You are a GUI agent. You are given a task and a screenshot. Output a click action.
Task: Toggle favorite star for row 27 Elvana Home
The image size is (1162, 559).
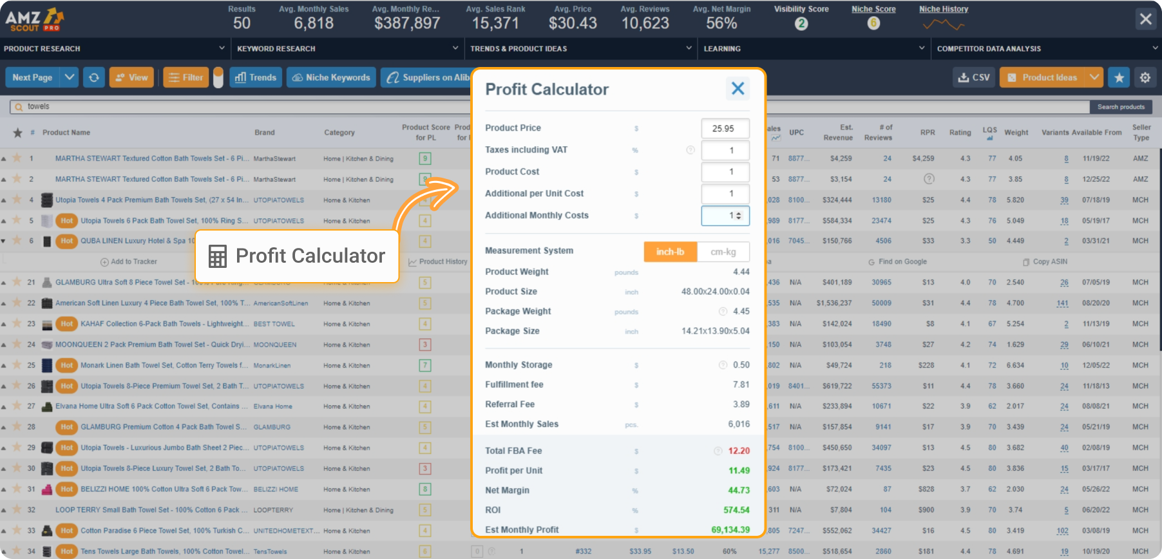(x=17, y=406)
